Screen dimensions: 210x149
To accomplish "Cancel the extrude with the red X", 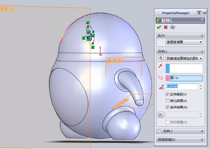I will (x=166, y=27).
